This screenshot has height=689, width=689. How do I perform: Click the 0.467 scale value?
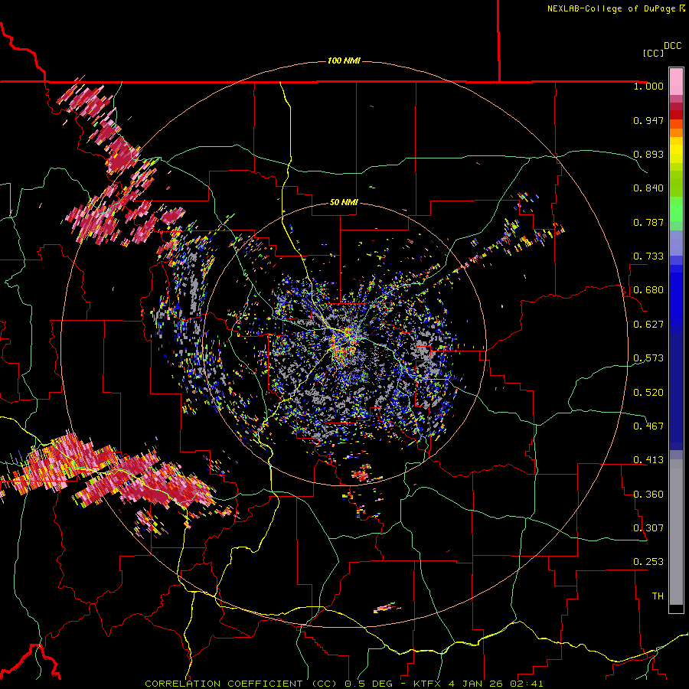tap(648, 426)
